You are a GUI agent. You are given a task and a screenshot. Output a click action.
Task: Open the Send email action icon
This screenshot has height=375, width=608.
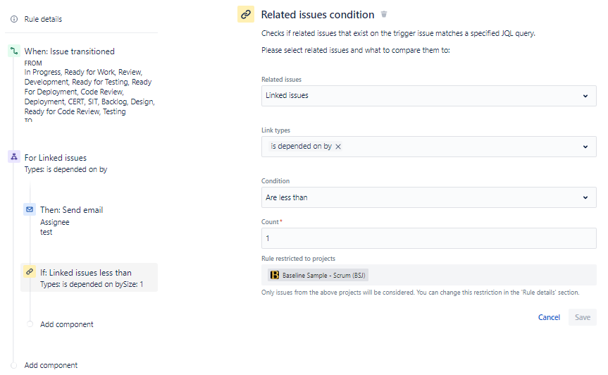click(30, 209)
